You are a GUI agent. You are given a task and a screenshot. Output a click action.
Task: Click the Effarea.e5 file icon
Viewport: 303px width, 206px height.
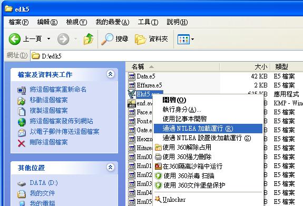tap(132, 85)
